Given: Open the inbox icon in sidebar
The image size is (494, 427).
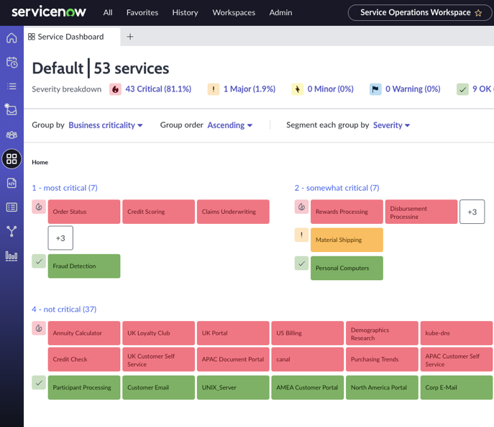Looking at the screenshot, I should [11, 109].
